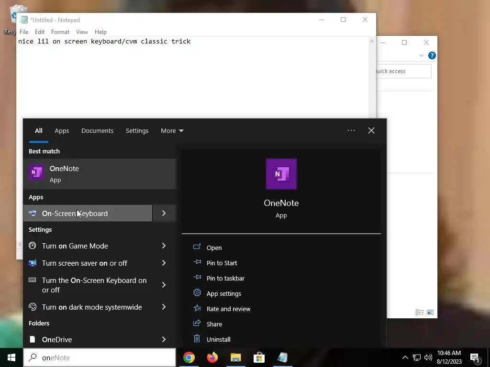The width and height of the screenshot is (490, 367).
Task: Click the App settings gear icon
Action: 197,293
